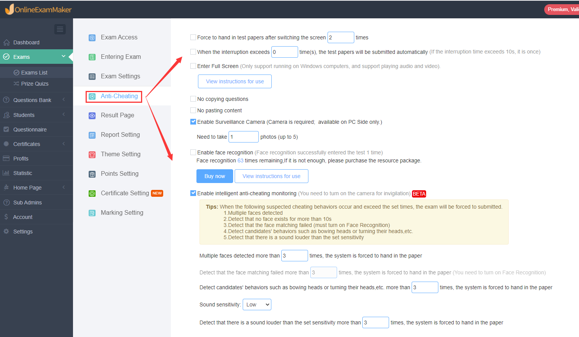The height and width of the screenshot is (337, 579).
Task: View instructions for face recognition use
Action: (271, 176)
